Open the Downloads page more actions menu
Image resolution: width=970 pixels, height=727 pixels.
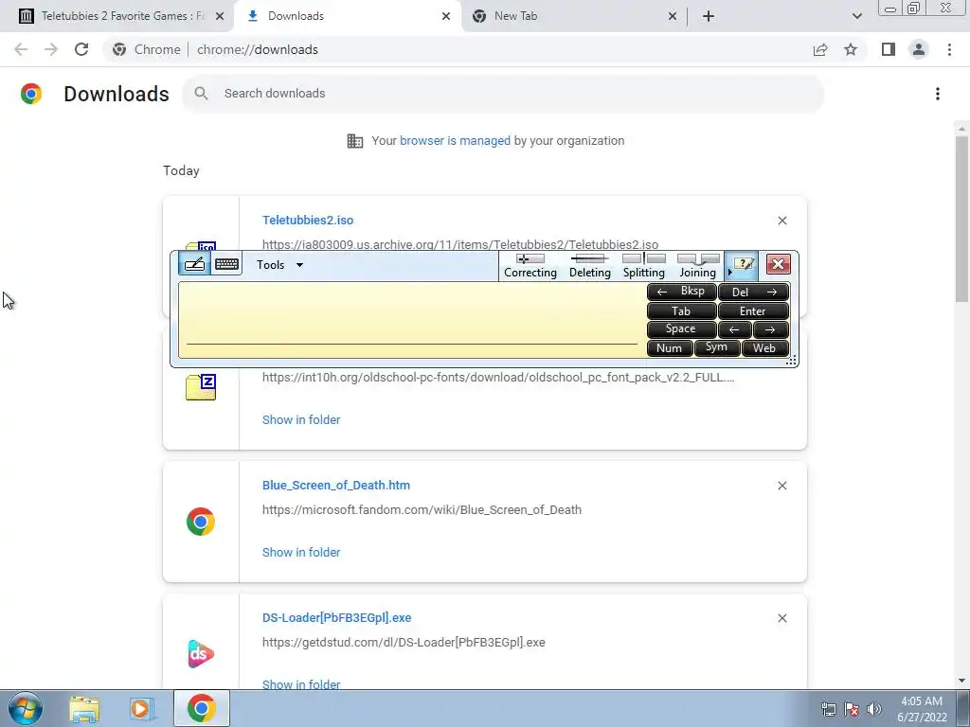pyautogui.click(x=937, y=94)
